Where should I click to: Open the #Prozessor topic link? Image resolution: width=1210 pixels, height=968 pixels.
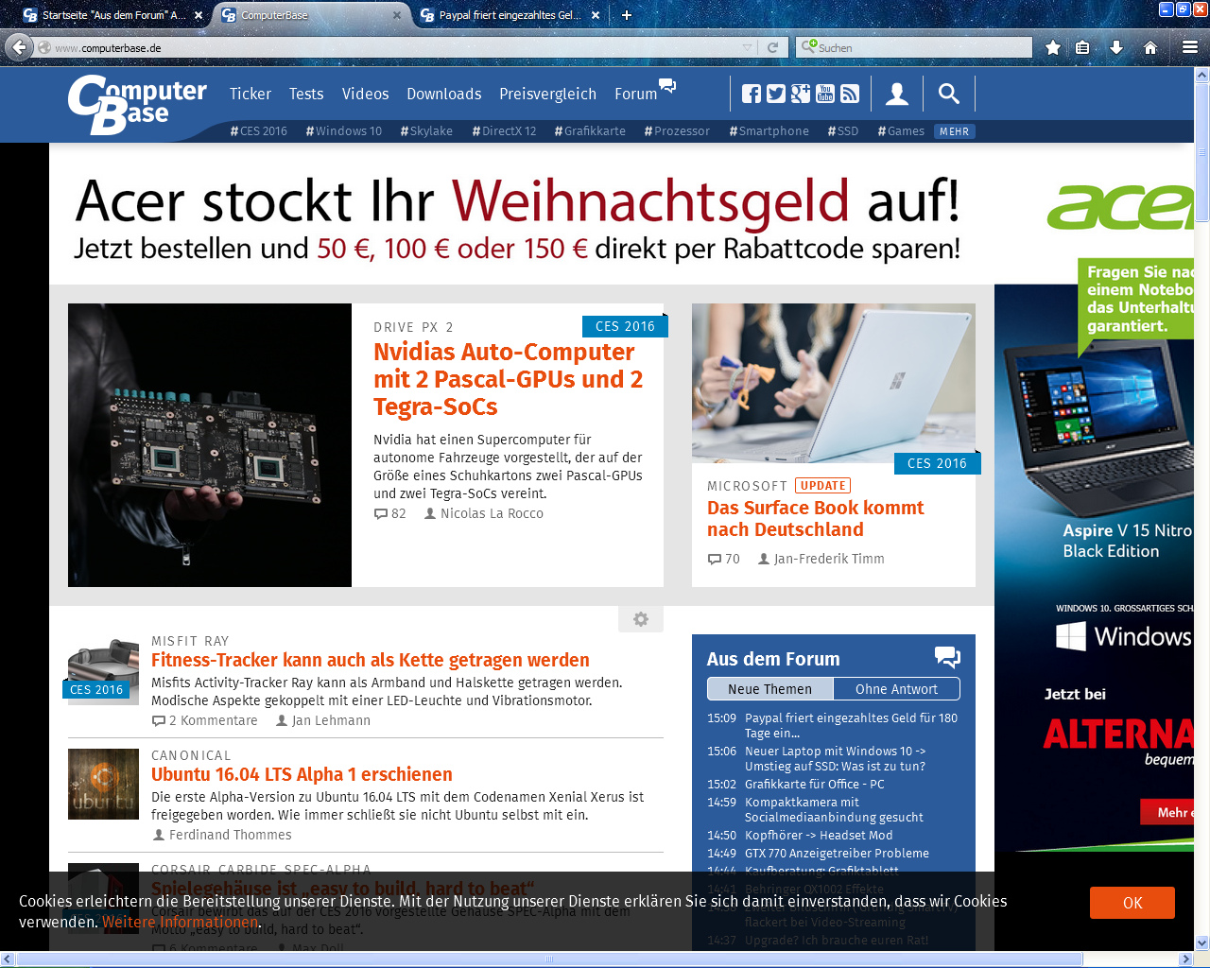(x=677, y=131)
